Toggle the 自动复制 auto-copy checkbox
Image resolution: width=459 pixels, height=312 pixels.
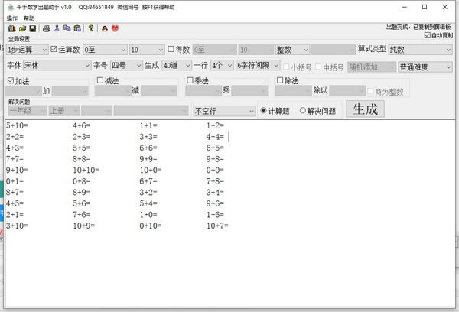tap(427, 35)
